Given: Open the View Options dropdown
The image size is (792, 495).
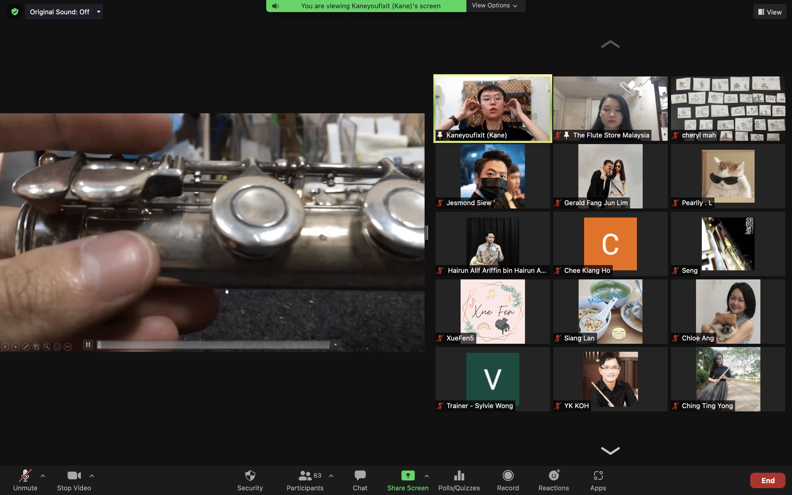Looking at the screenshot, I should click(x=494, y=5).
